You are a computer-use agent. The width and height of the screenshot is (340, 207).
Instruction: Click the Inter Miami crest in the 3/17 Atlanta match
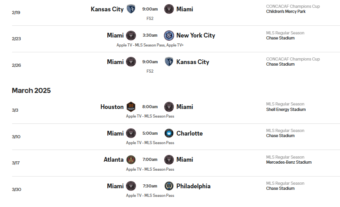tap(169, 160)
